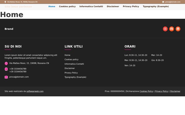Screen dimensions: 185x115
Task: Open Privacy Policy in the top navigation
Action: pos(131,6)
